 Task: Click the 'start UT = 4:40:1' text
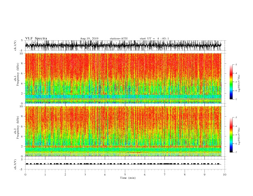click(x=154, y=38)
